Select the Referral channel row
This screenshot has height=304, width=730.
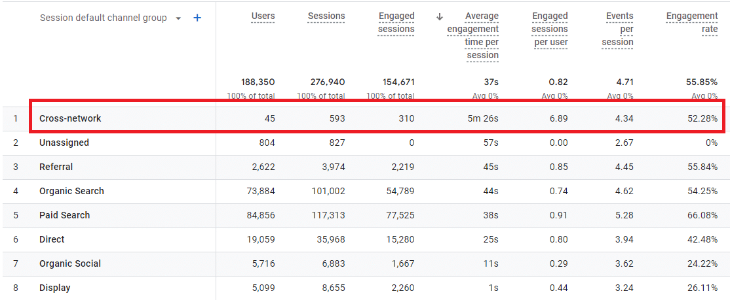(56, 167)
